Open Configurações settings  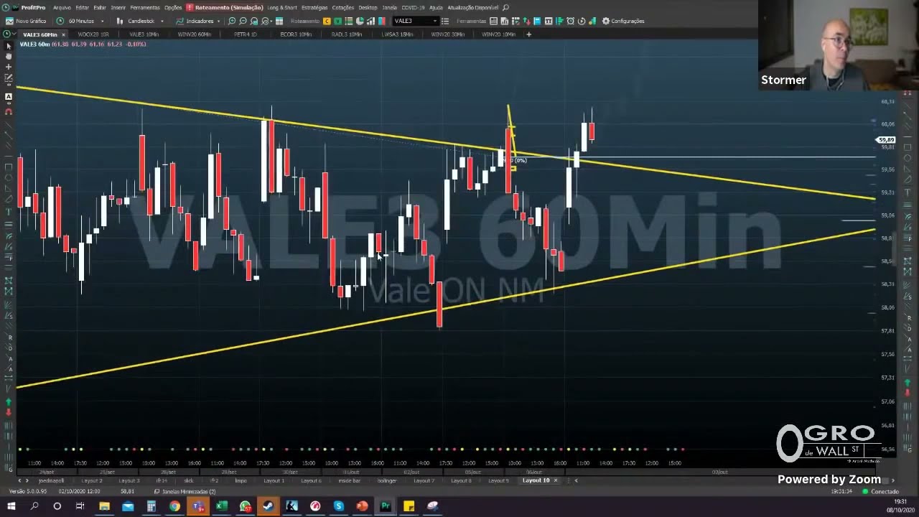pos(622,21)
